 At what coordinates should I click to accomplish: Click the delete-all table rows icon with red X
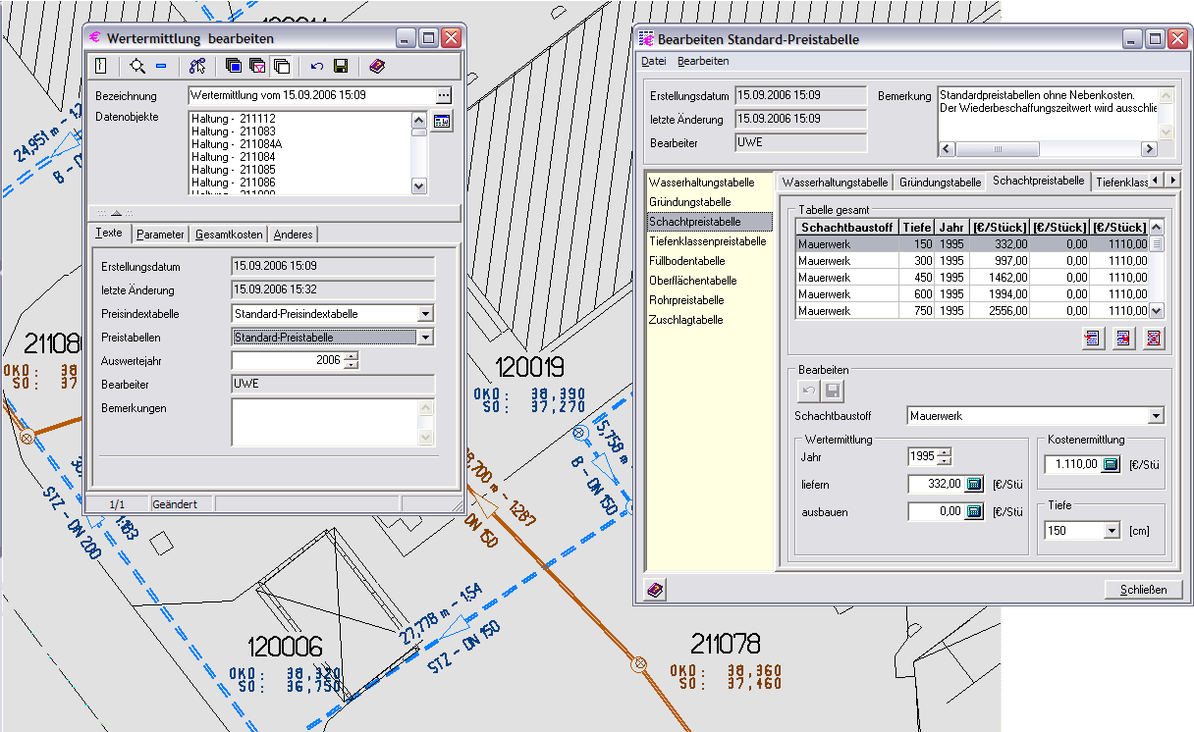click(1154, 339)
